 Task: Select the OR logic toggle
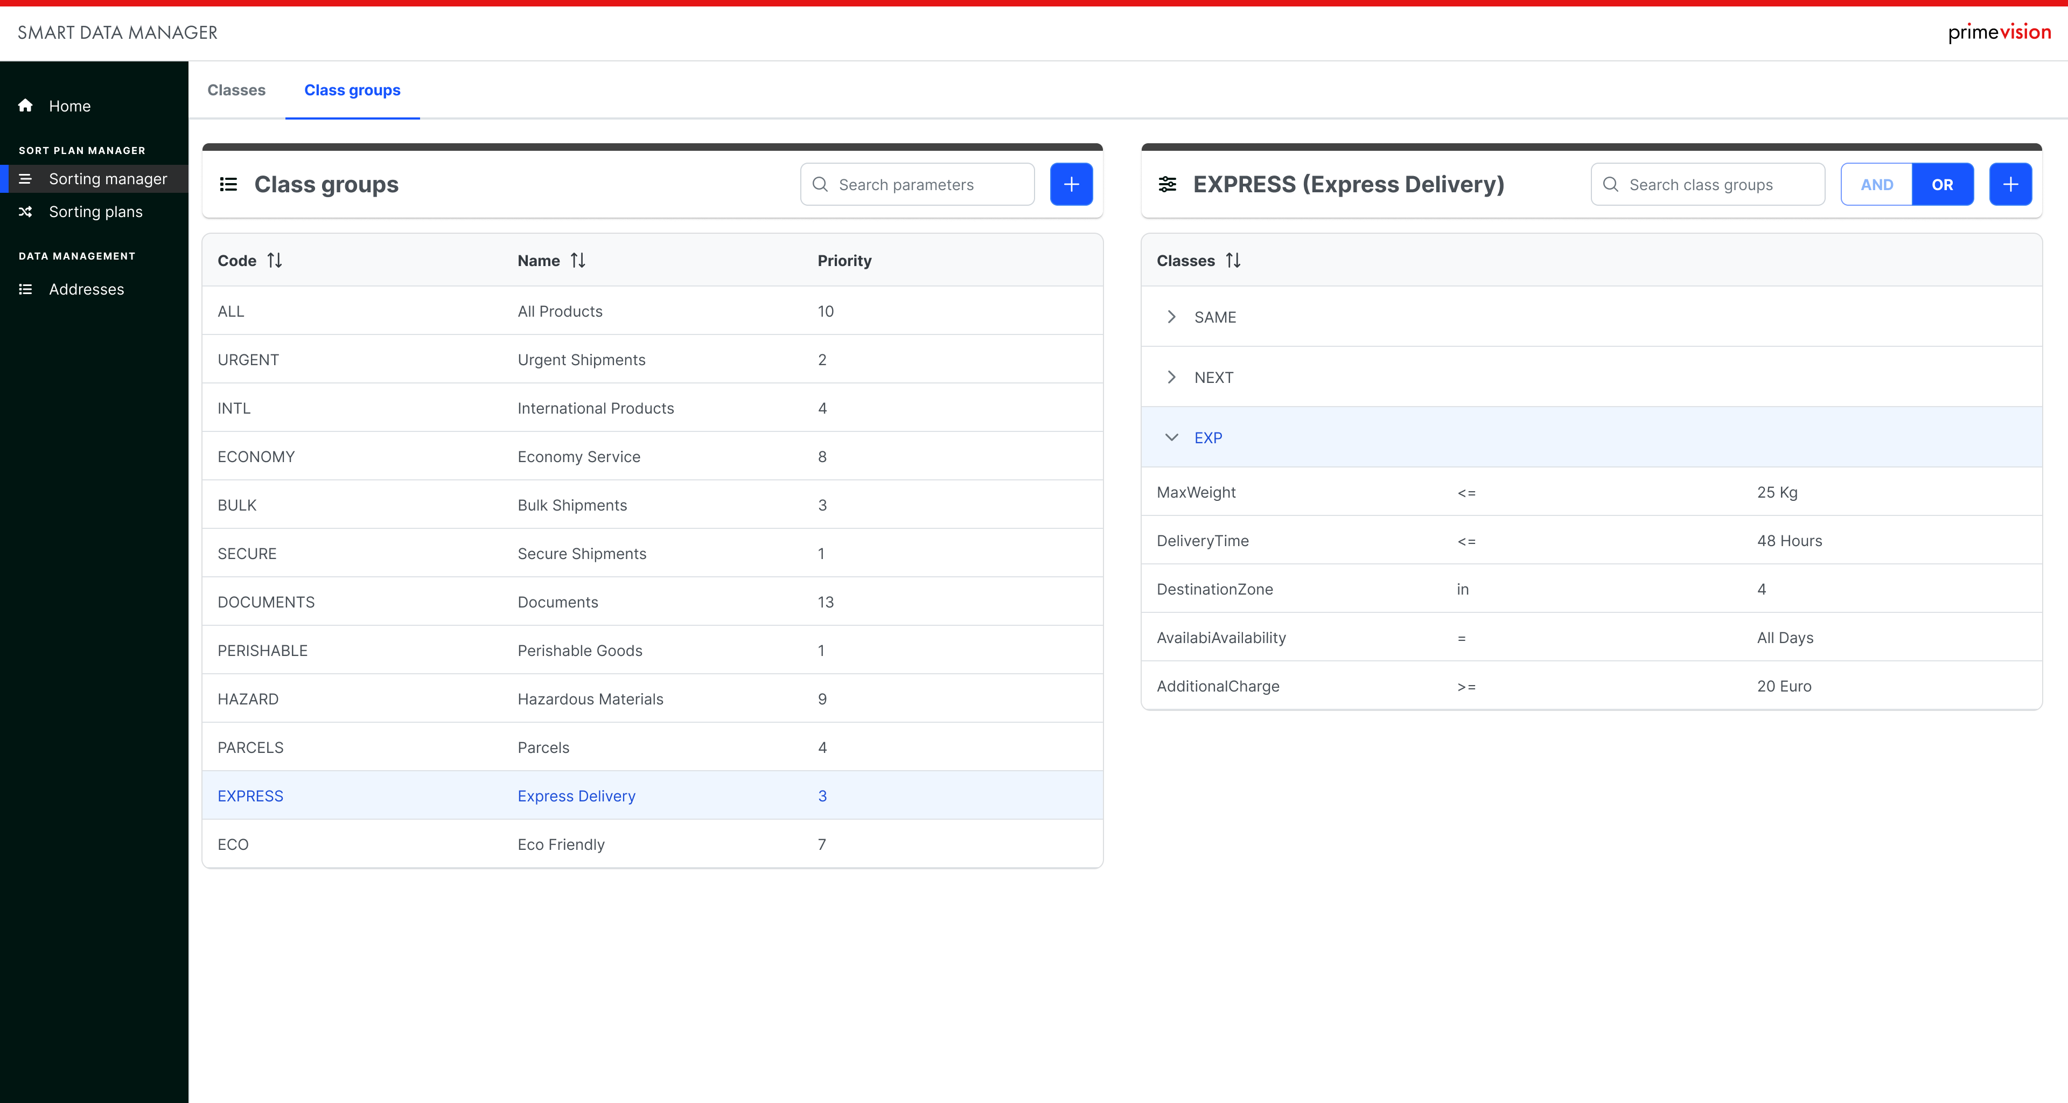pyautogui.click(x=1943, y=184)
